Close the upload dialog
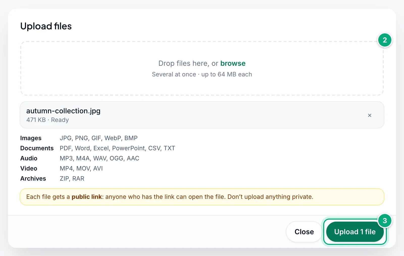The image size is (404, 256). point(304,232)
